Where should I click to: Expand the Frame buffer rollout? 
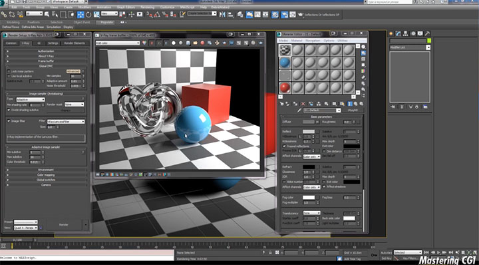[47, 61]
